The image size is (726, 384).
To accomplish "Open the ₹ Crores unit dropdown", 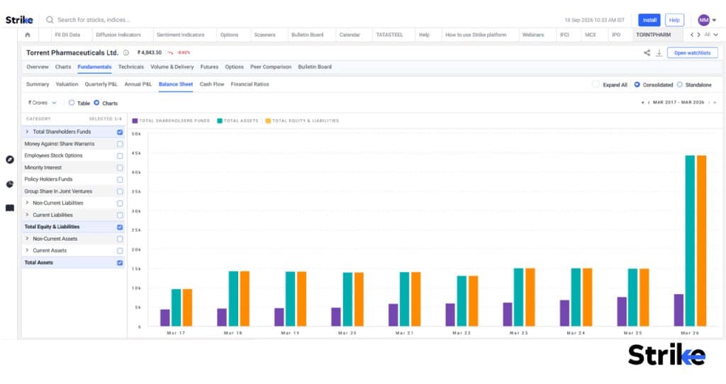I will [42, 103].
